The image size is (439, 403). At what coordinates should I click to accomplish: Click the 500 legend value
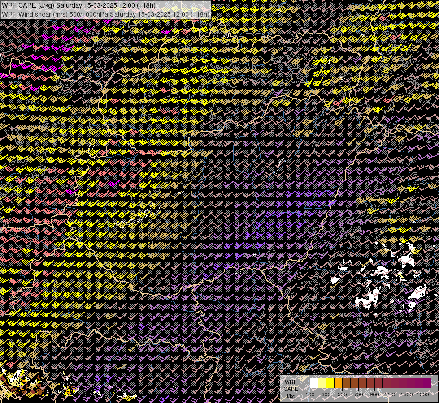pos(342,394)
